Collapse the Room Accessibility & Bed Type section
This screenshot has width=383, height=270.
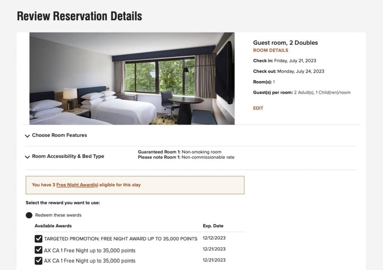pos(67,156)
